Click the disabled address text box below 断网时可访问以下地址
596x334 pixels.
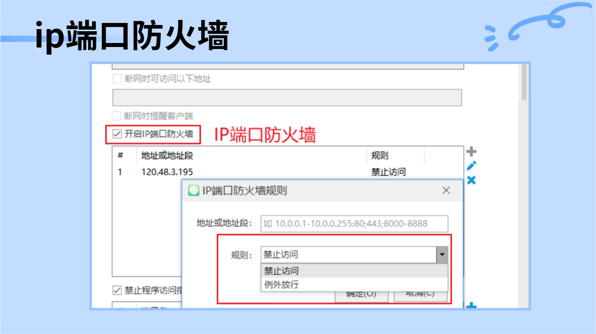point(287,98)
